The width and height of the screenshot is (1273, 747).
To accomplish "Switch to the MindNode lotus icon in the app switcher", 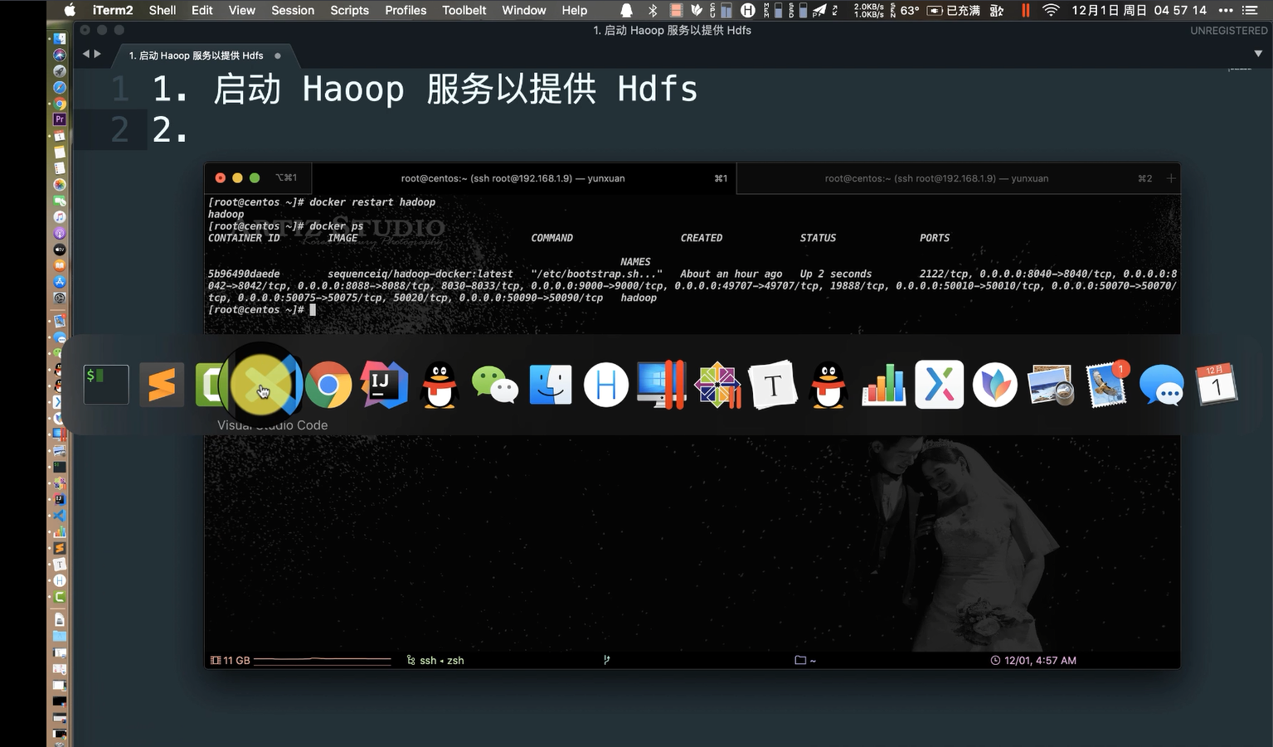I will click(x=995, y=385).
